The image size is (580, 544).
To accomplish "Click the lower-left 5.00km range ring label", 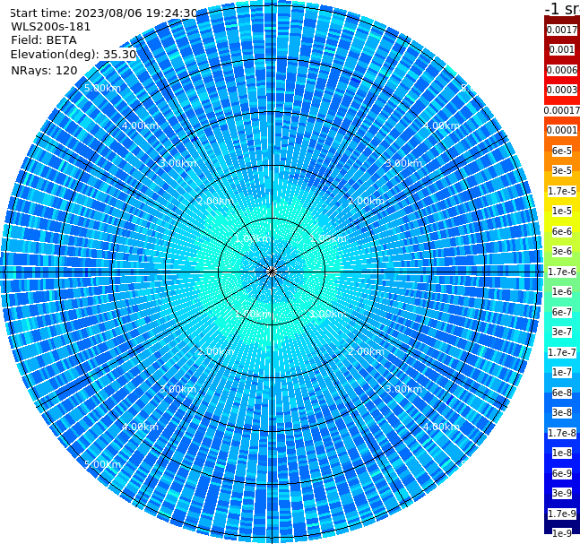I will pyautogui.click(x=102, y=464).
